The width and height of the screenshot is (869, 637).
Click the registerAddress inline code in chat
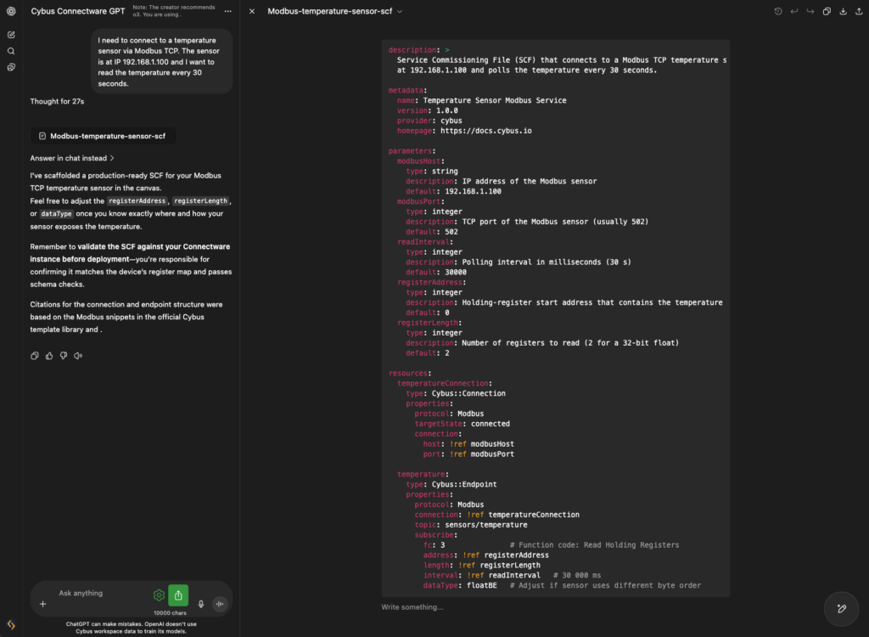[x=137, y=200]
